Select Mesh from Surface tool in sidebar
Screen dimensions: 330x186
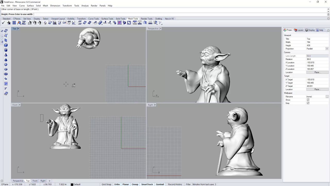tap(6, 30)
